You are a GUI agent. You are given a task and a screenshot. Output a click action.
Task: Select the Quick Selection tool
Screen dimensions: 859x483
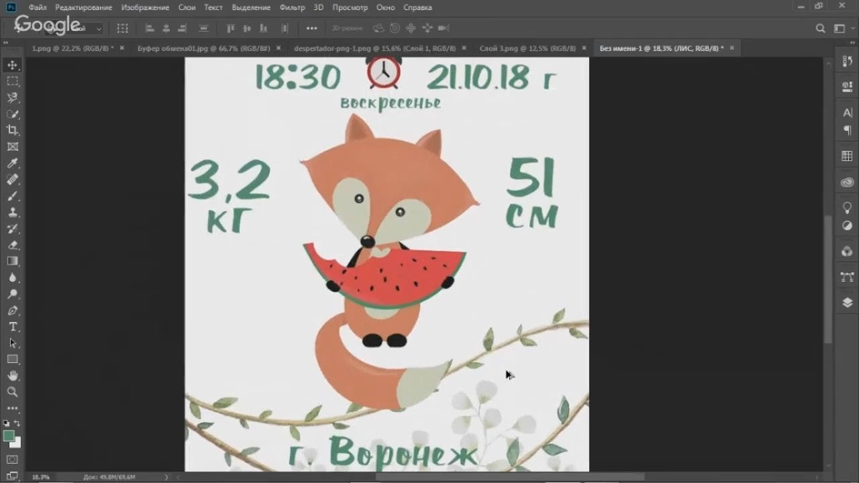13,114
